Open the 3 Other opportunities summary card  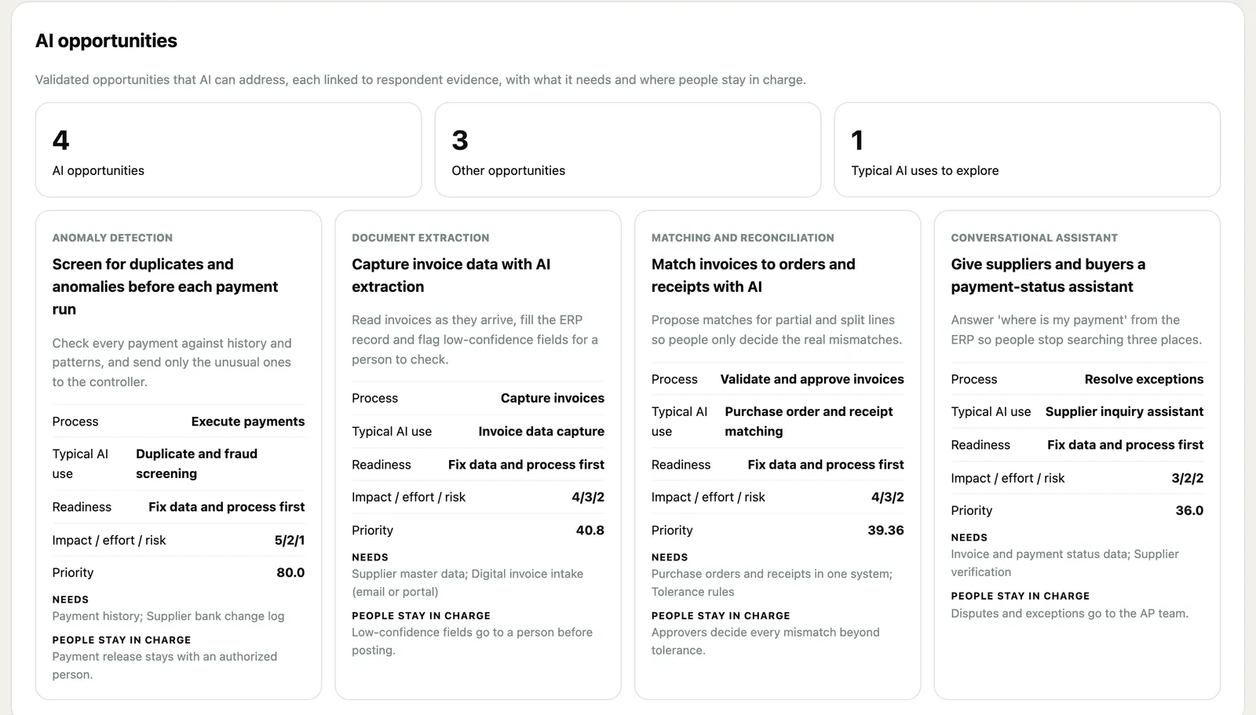628,150
